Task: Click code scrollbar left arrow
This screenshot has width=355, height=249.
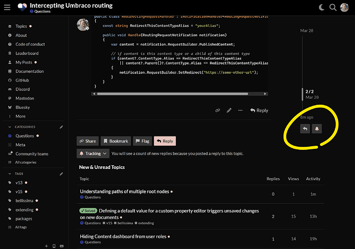Action: click(x=94, y=94)
